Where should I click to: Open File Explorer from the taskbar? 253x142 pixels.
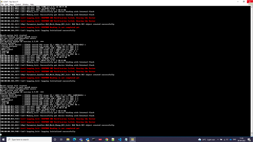[x=68, y=139]
